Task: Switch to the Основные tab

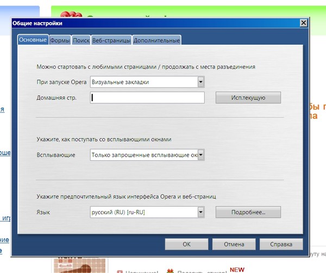Action: pyautogui.click(x=33, y=40)
